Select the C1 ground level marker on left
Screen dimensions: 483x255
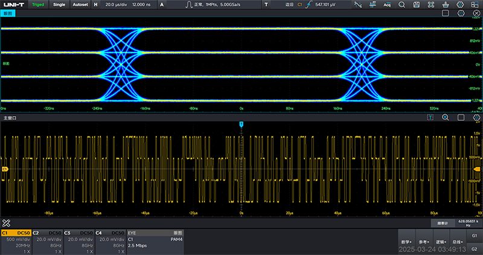point(4,169)
